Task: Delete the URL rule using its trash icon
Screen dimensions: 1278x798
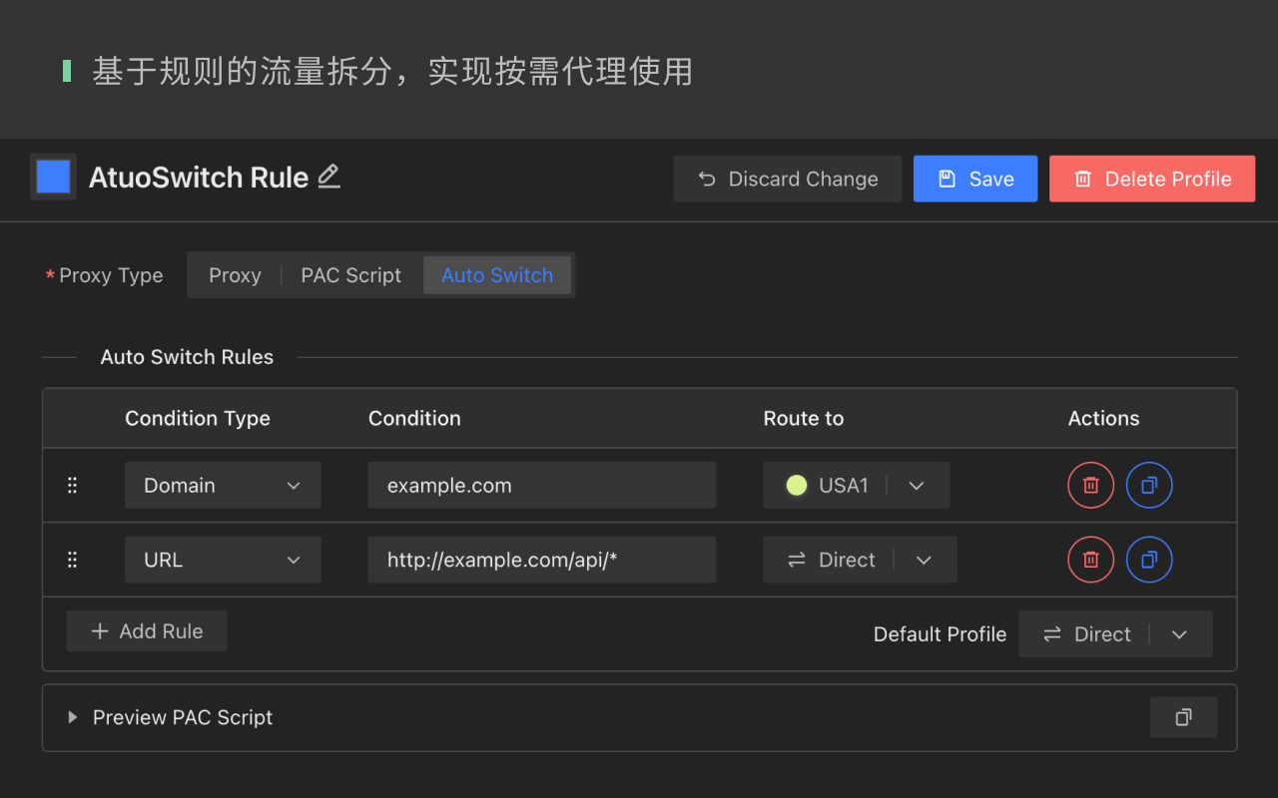Action: click(x=1090, y=560)
